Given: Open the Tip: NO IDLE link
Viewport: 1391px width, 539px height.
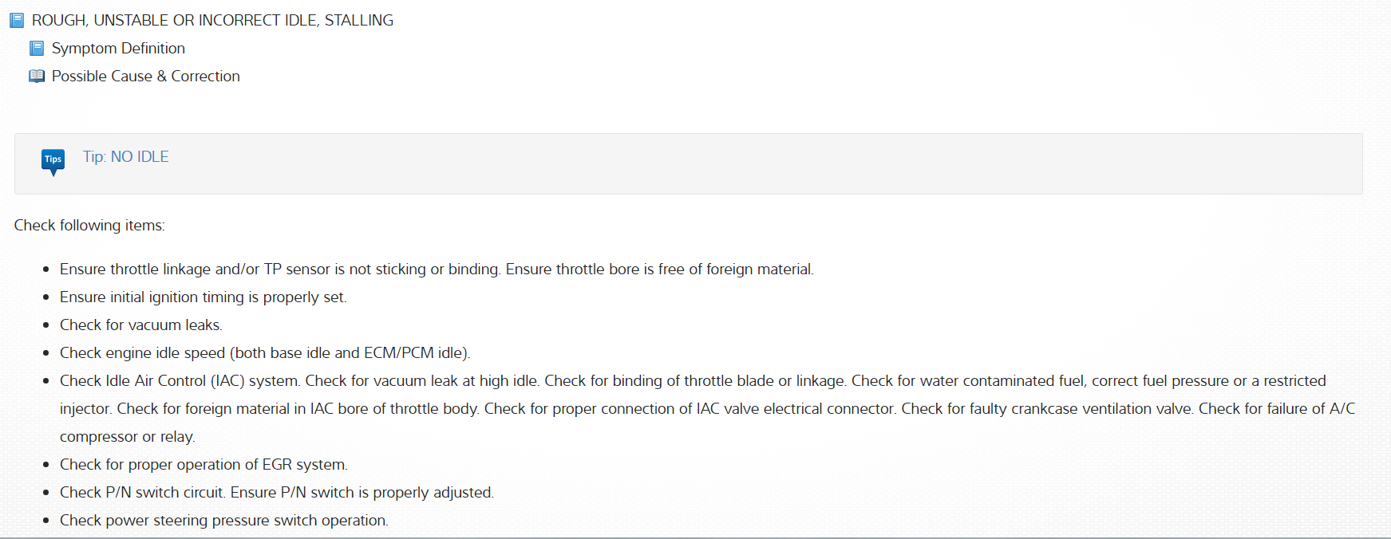Looking at the screenshot, I should pyautogui.click(x=126, y=157).
